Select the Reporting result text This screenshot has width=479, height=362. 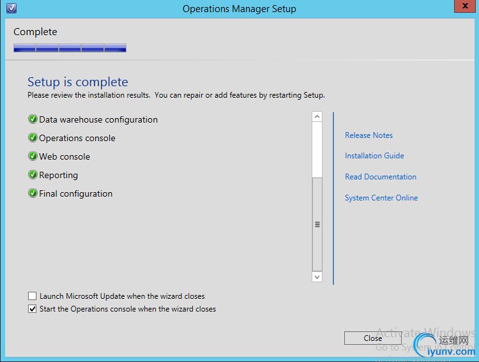[58, 176]
